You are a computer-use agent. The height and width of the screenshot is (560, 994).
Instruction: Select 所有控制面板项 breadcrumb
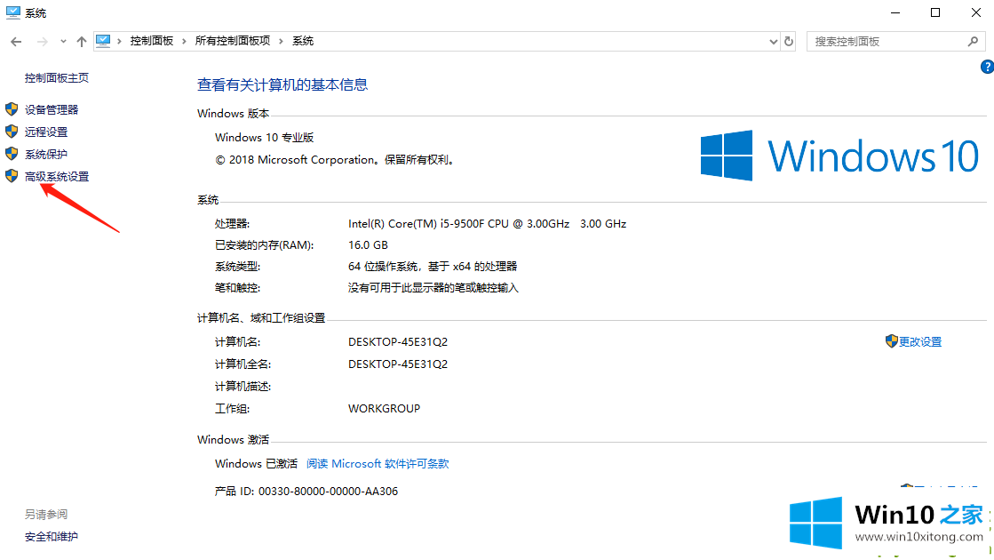[233, 41]
